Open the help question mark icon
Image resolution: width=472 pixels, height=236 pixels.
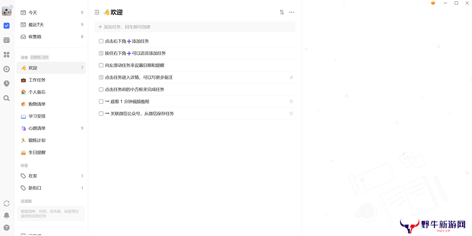pos(7,227)
